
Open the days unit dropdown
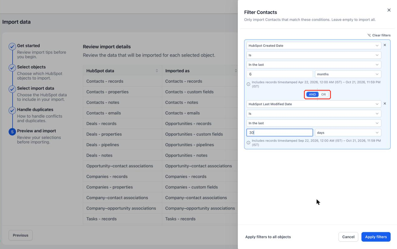pos(348,132)
